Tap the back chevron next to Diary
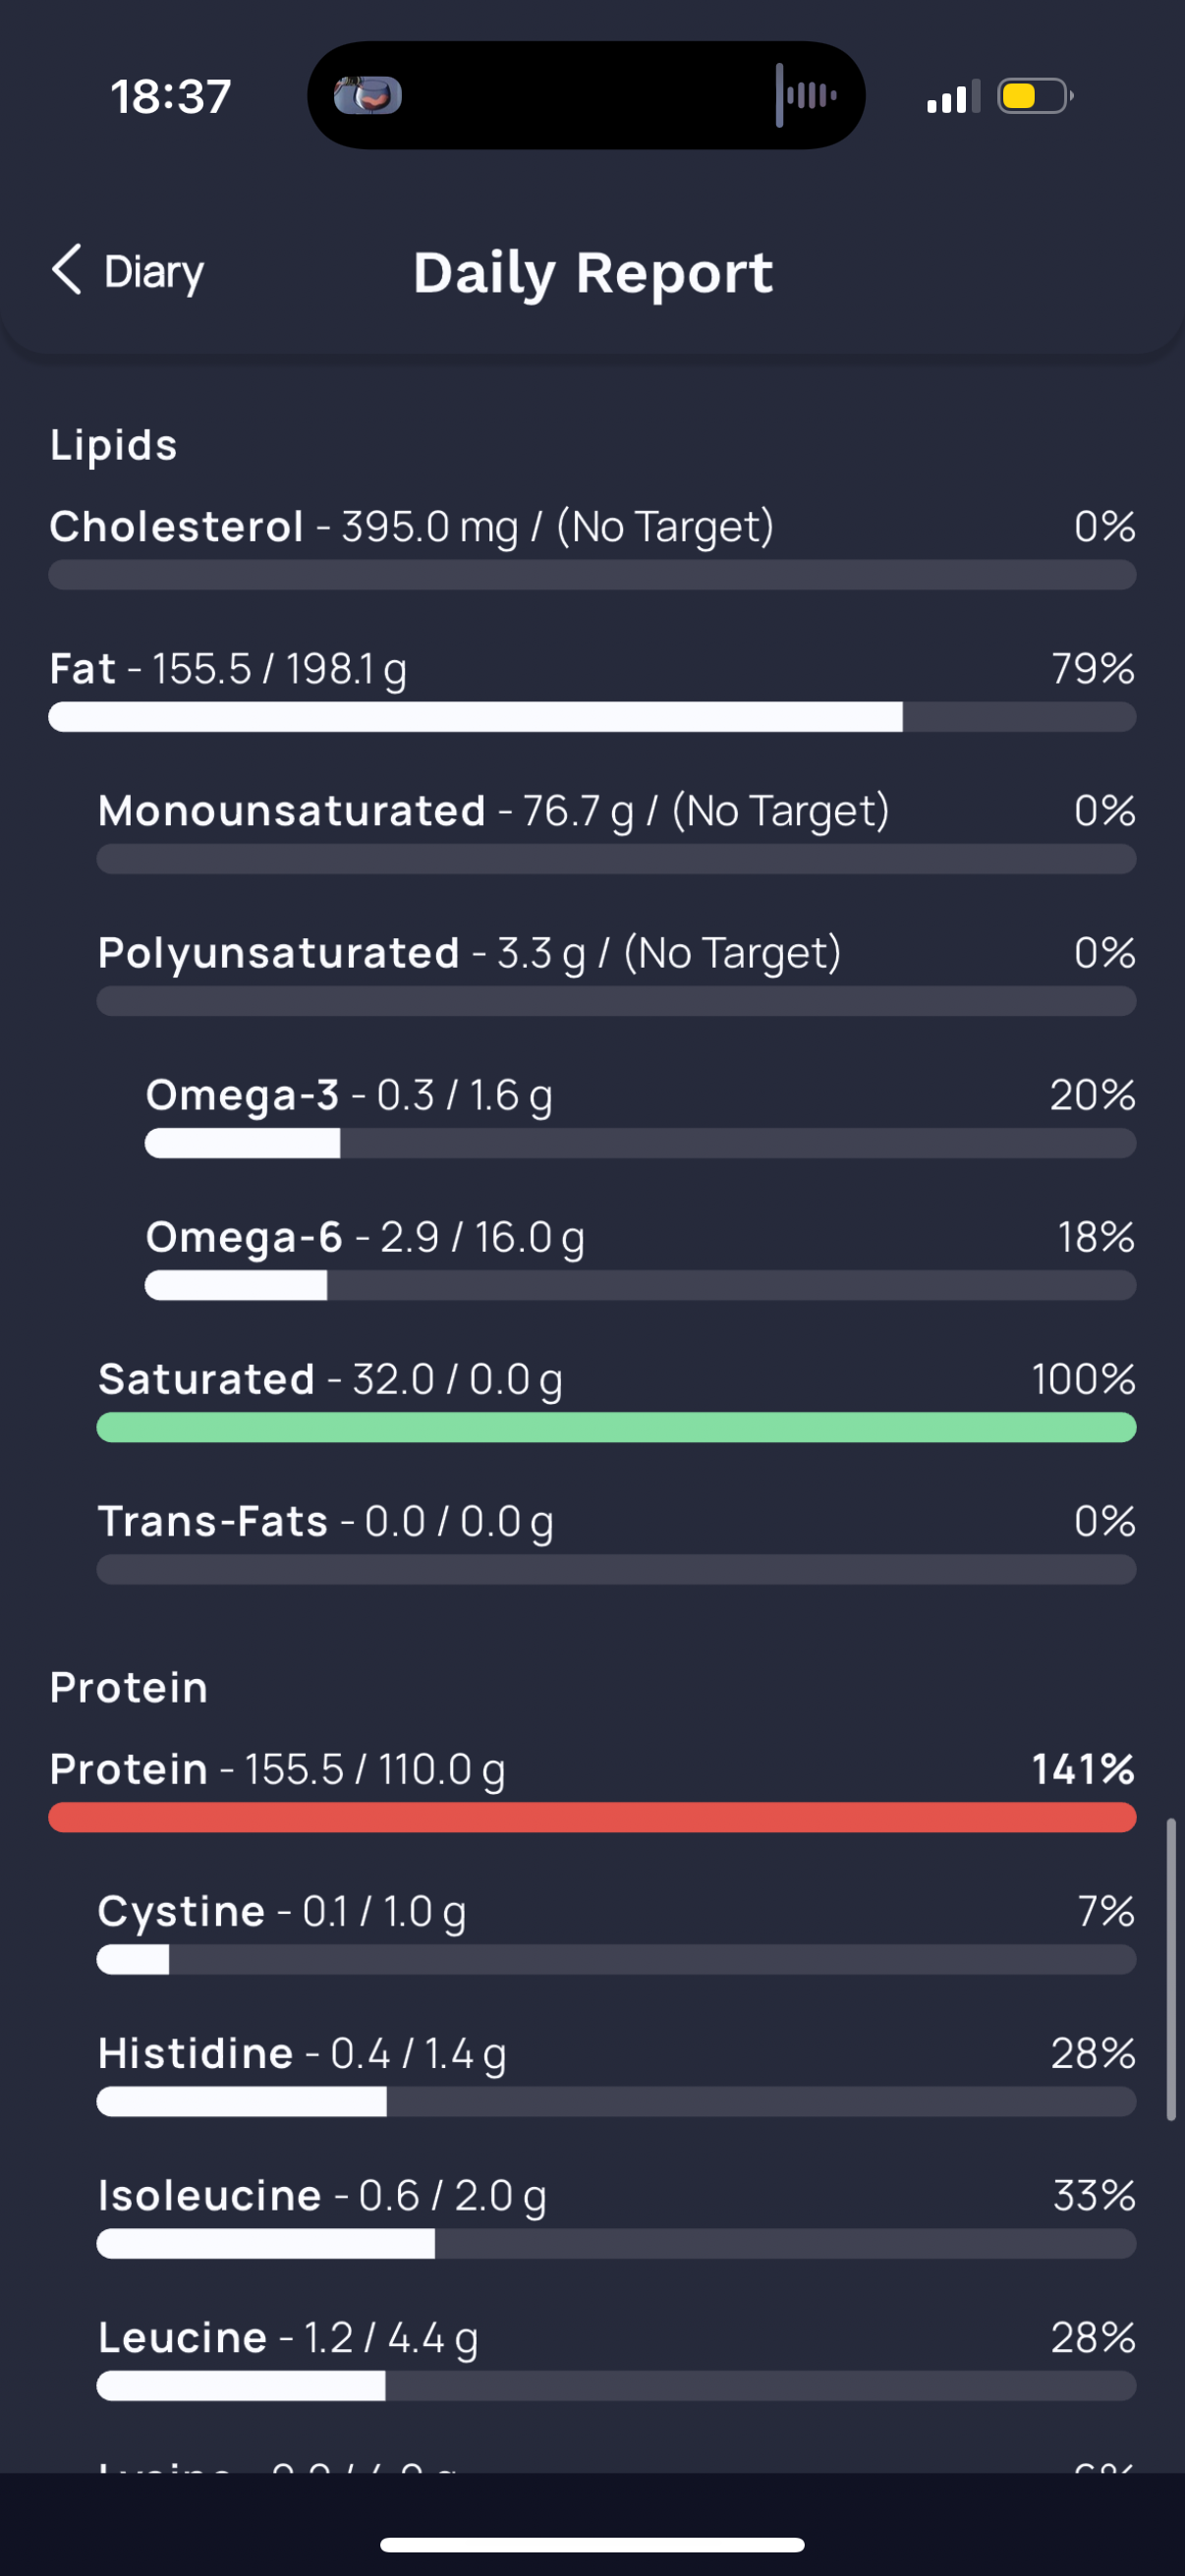1185x2576 pixels. coord(66,270)
